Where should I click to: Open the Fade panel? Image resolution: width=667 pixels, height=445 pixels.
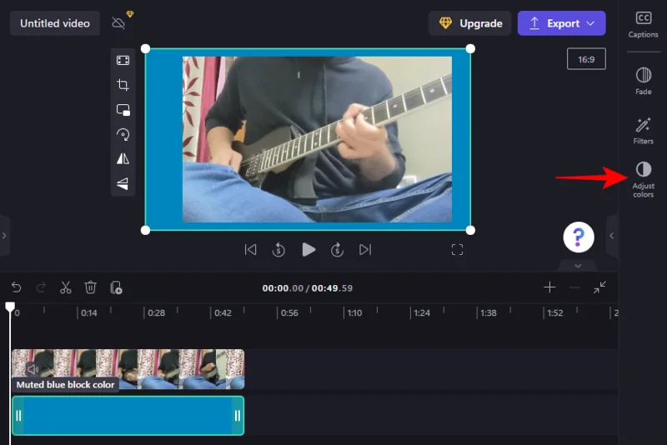click(x=643, y=81)
